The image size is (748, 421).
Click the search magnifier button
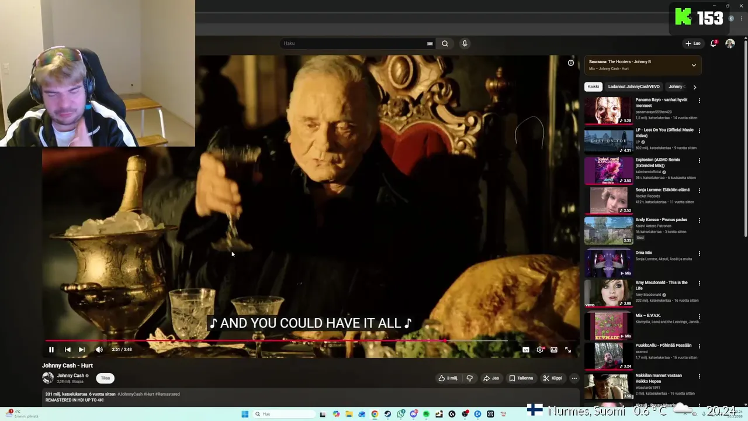pyautogui.click(x=445, y=43)
